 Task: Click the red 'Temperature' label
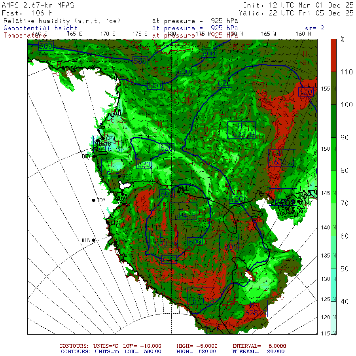click(25, 36)
